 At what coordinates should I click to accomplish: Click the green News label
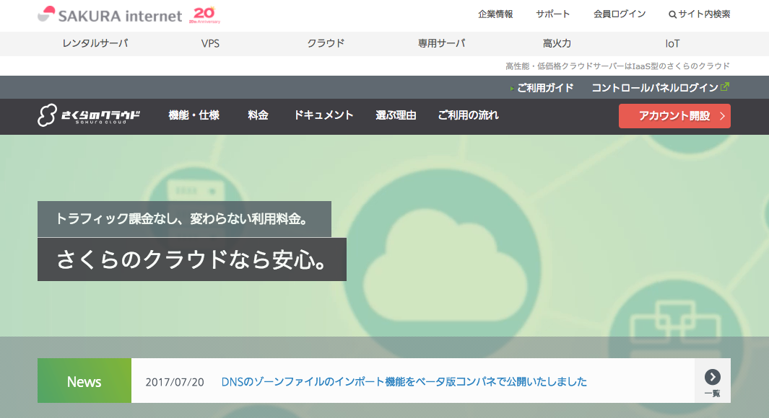click(84, 381)
